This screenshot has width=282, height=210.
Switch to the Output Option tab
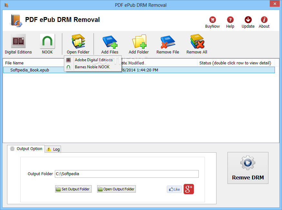tap(26, 149)
